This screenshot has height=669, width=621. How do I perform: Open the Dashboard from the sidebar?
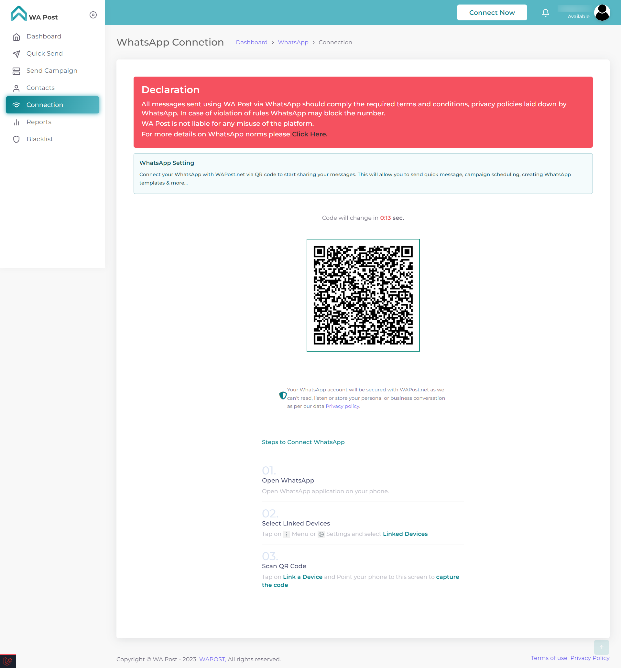pos(44,36)
